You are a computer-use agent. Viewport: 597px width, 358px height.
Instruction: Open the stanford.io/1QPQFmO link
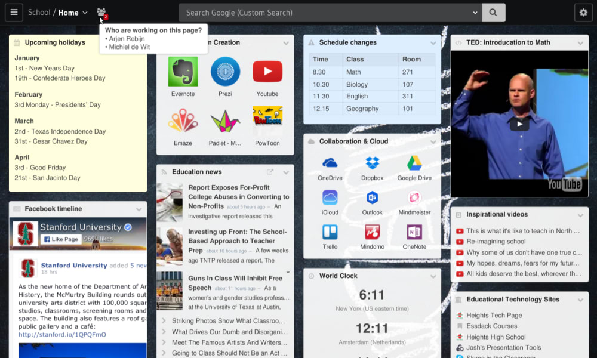[x=63, y=334]
